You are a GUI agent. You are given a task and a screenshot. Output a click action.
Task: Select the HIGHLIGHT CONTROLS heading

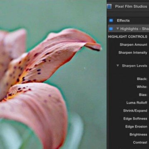127,37
